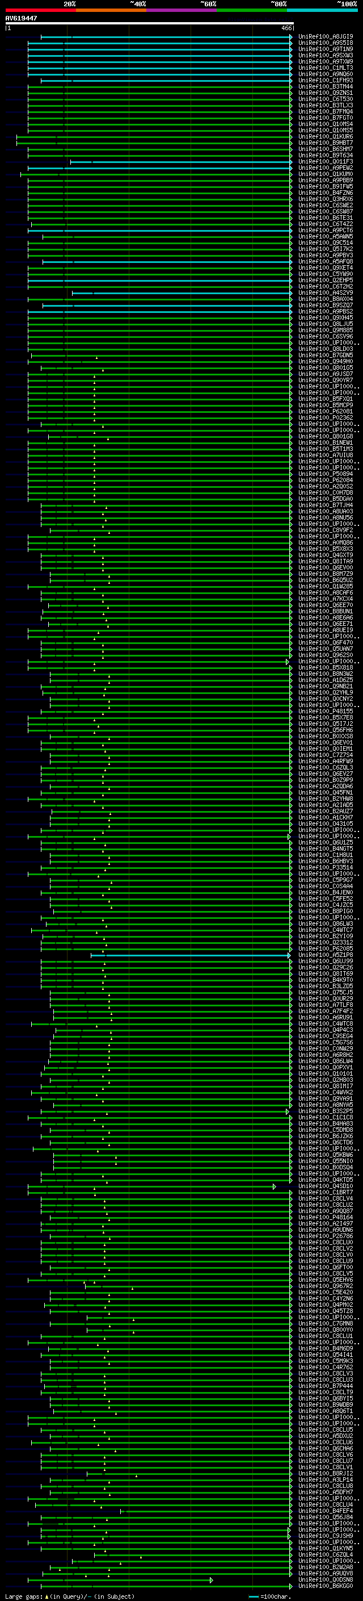Click the cyan ~100% identity legend segment

tap(323, 10)
